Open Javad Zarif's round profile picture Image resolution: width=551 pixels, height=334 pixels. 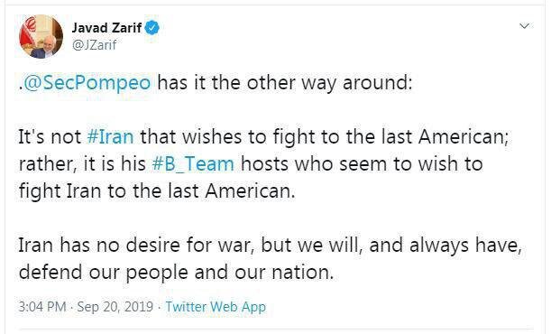click(41, 36)
